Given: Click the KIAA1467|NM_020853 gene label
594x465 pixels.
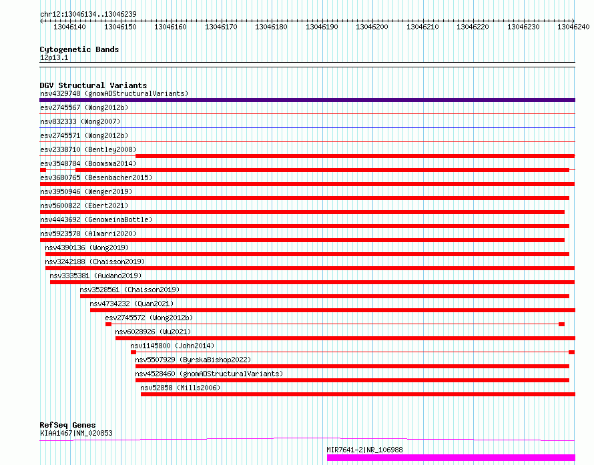Looking at the screenshot, I should coord(76,433).
